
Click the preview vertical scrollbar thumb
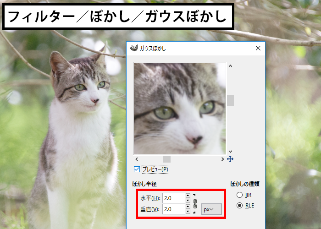230,100
